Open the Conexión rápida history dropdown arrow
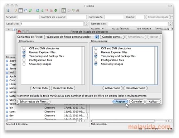The image size is (179, 138). click(172, 17)
